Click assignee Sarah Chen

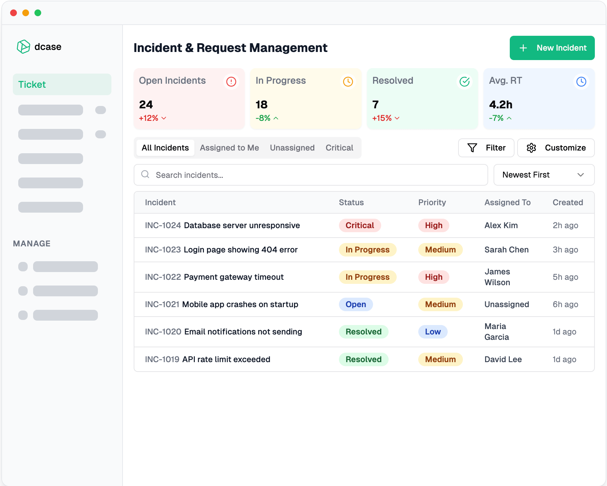coord(506,250)
